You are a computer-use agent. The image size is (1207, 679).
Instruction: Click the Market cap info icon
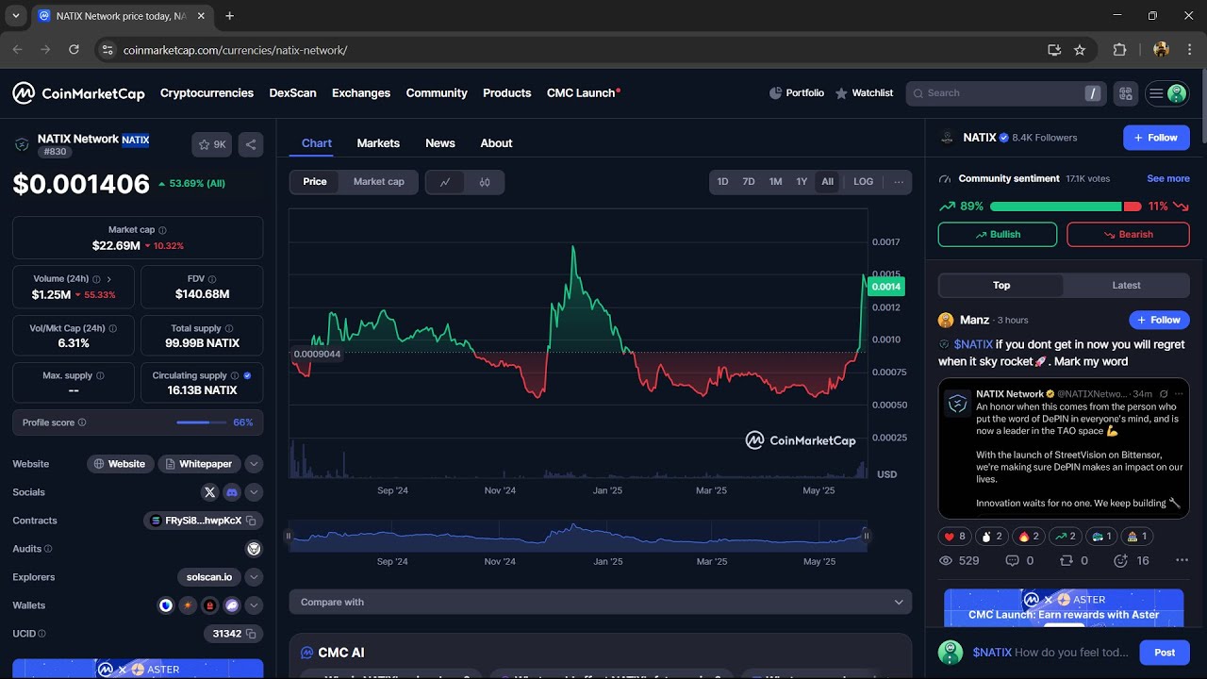(x=163, y=230)
